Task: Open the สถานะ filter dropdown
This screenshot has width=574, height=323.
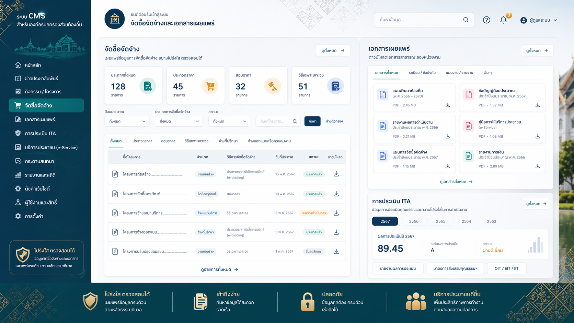Action: pyautogui.click(x=229, y=121)
